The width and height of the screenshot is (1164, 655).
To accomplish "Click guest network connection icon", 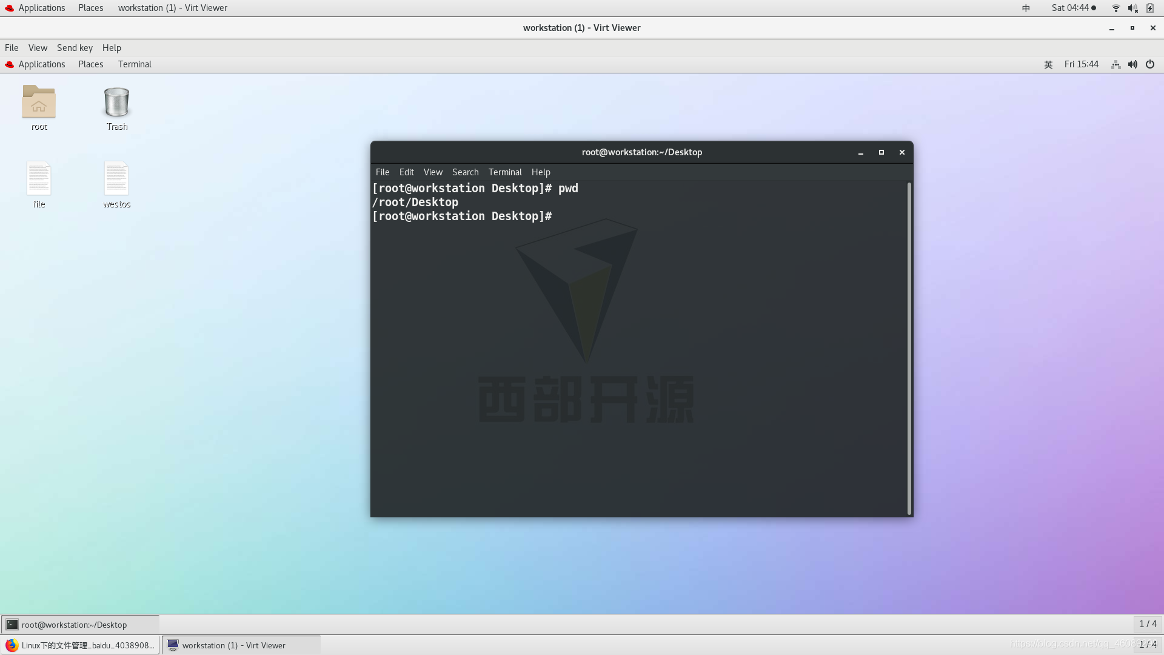I will click(x=1115, y=64).
